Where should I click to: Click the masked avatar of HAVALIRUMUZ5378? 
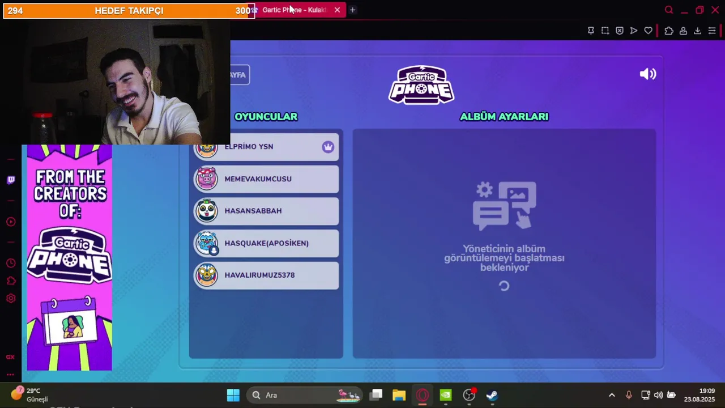pyautogui.click(x=207, y=275)
